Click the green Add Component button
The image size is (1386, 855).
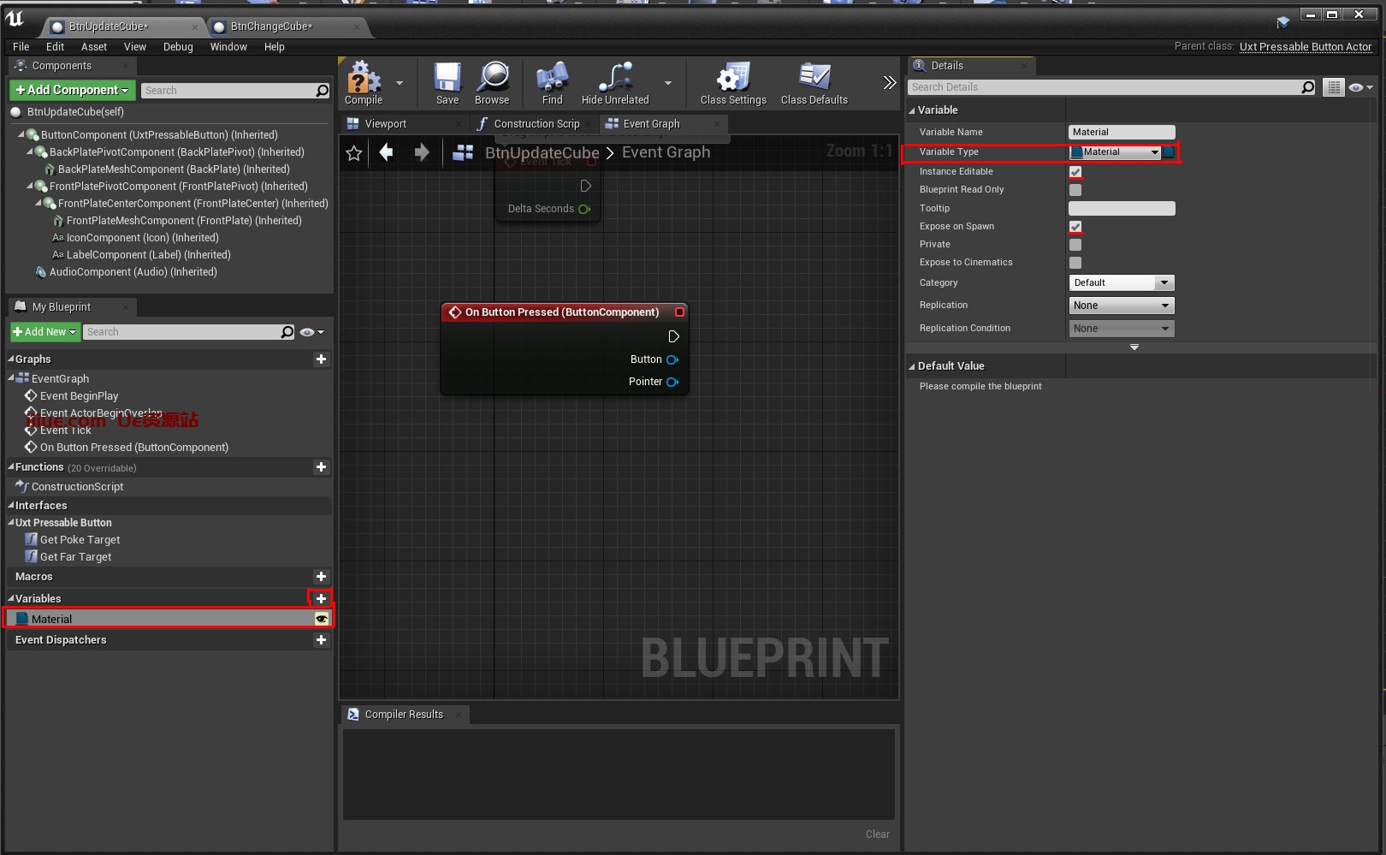coord(72,90)
